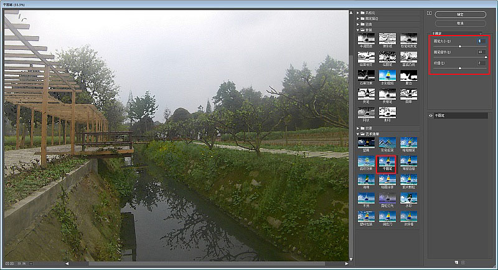
Task: Click the 画笔大小 brush size value field
Action: [x=481, y=41]
